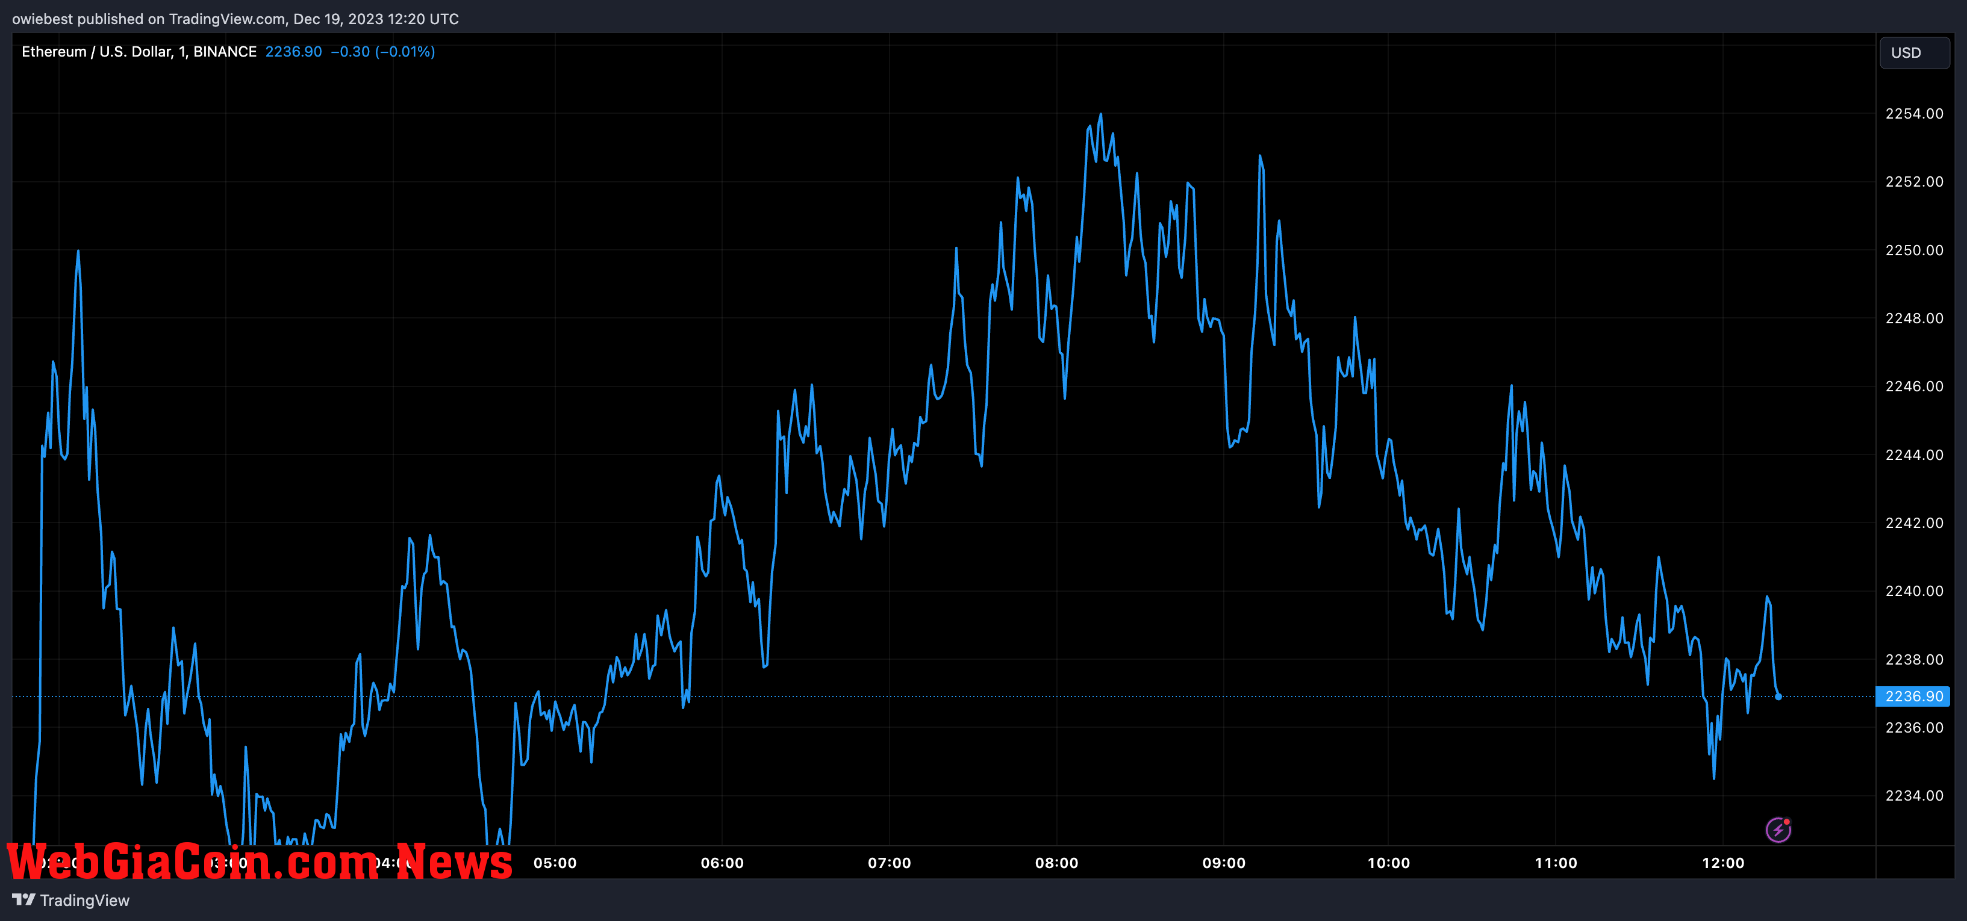The image size is (1967, 921).
Task: Click the 2236.90 last price in legend
Action: coord(293,51)
